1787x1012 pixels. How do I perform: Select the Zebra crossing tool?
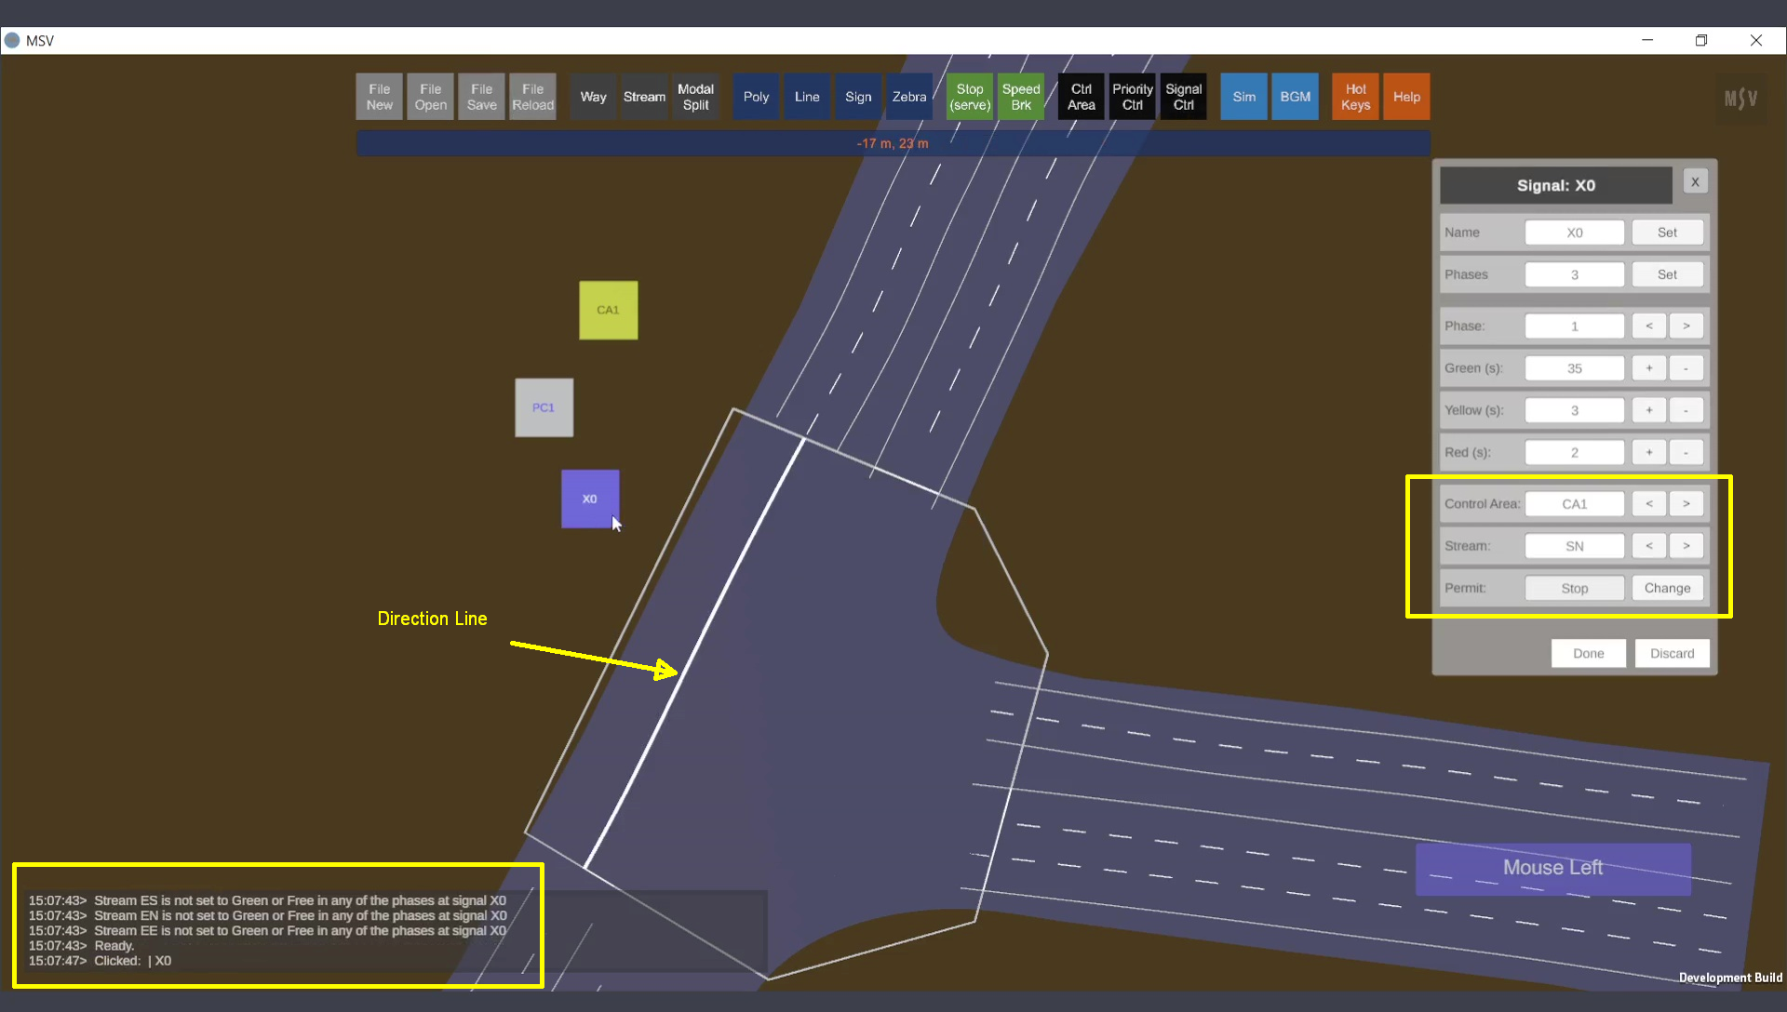(x=908, y=97)
